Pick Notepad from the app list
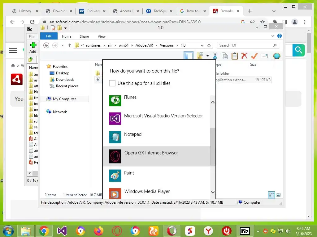The image size is (317, 237). click(x=156, y=137)
